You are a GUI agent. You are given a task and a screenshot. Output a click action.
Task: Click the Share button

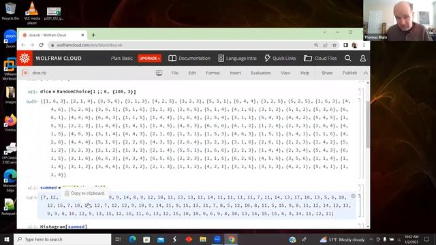point(327,73)
